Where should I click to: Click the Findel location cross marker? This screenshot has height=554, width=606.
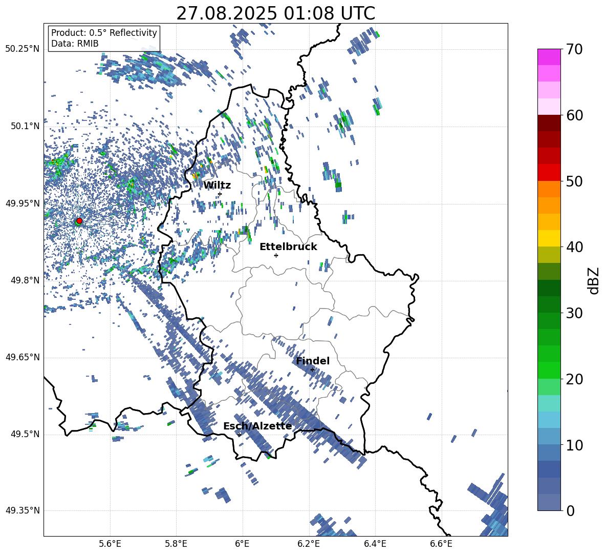click(x=312, y=370)
